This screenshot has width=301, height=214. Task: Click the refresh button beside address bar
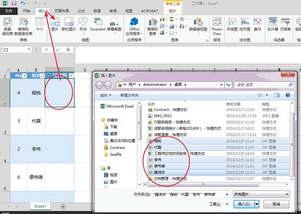coord(228,85)
